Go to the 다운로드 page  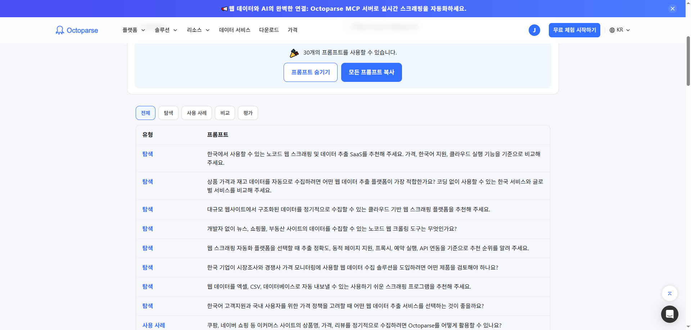[269, 30]
